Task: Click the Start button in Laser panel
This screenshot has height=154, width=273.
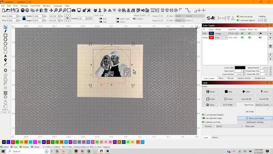Action: (x=247, y=92)
